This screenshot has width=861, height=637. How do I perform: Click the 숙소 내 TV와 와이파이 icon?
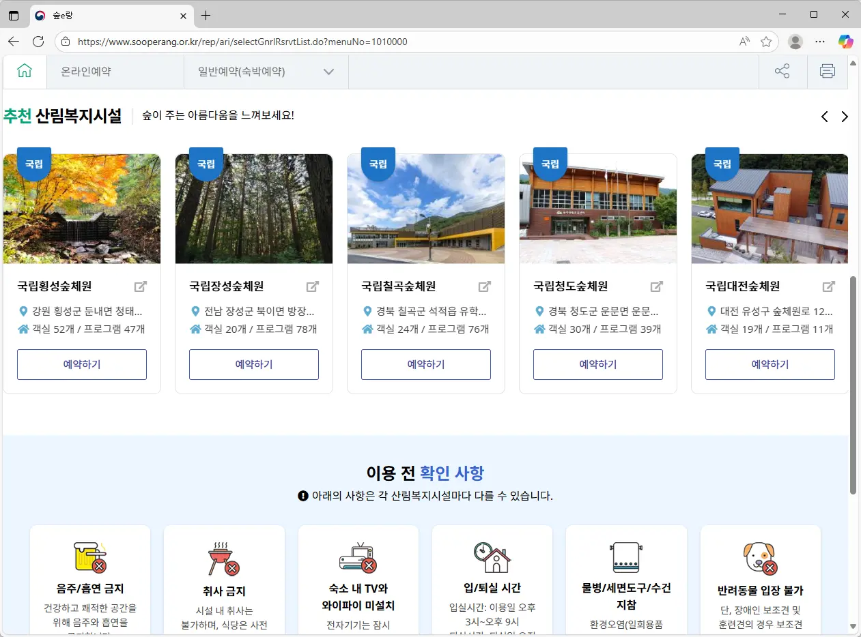(x=358, y=557)
